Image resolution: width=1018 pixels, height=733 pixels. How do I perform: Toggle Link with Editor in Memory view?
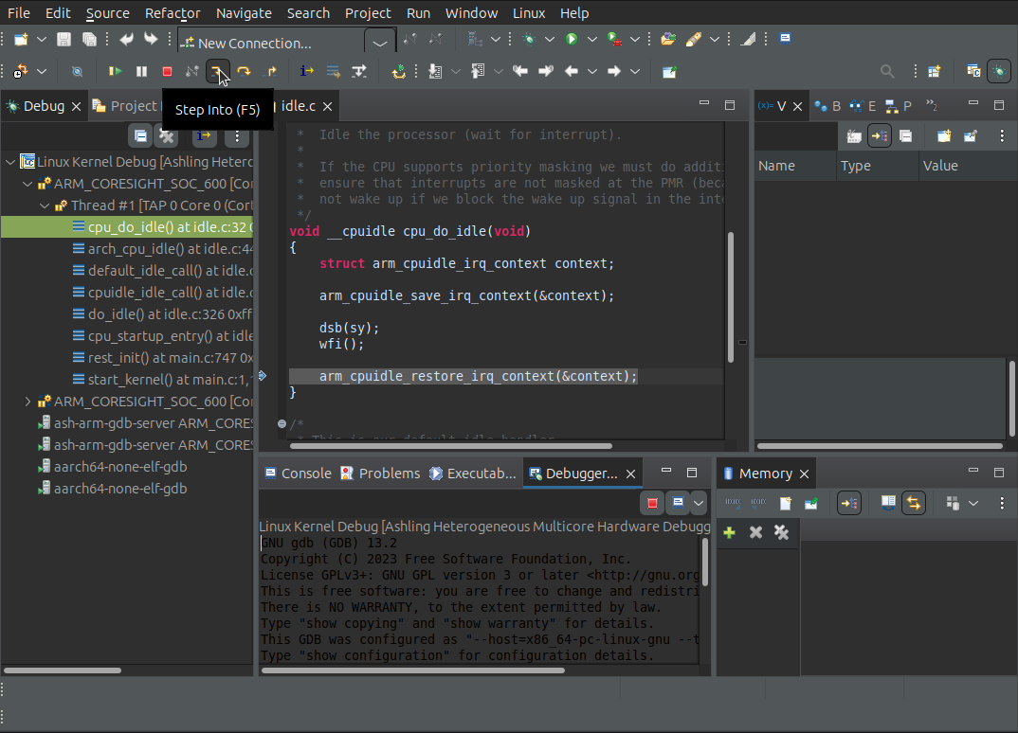click(x=914, y=503)
